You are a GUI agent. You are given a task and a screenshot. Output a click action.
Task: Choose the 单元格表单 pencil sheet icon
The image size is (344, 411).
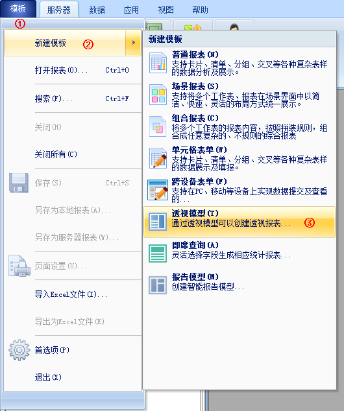(158, 158)
